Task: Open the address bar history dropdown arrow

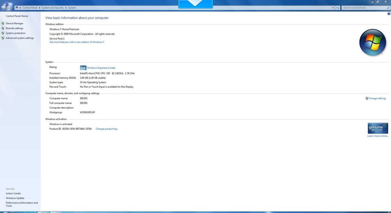Action: [x=333, y=8]
